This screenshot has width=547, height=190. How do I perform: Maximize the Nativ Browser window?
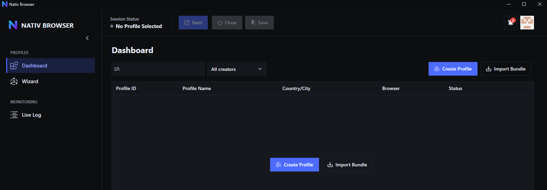(524, 4)
